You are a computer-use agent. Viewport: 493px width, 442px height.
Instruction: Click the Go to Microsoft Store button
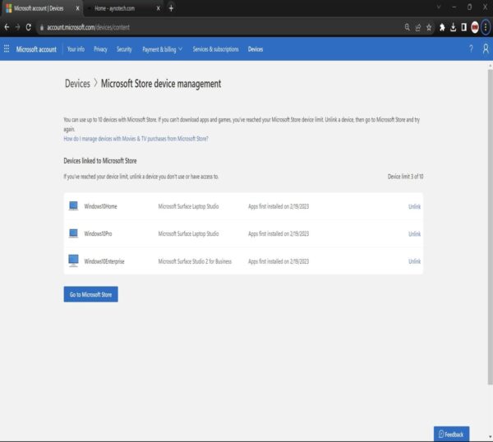pos(90,294)
